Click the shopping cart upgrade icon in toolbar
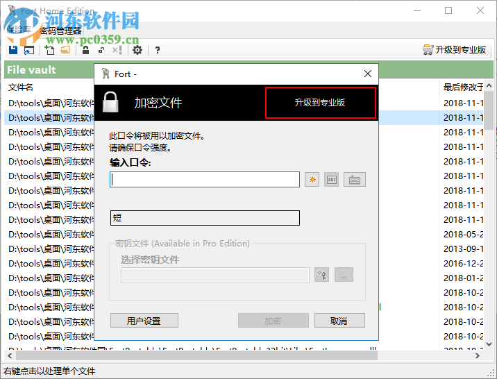Viewport: 497px width, 379px height. pyautogui.click(x=428, y=50)
